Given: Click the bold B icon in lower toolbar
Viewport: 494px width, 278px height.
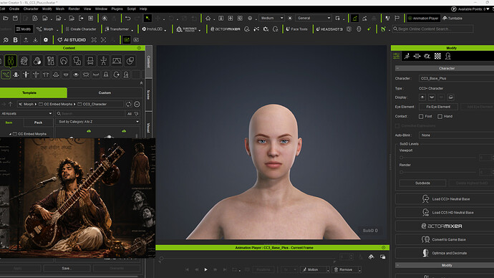Looking at the screenshot, I should (x=16, y=40).
